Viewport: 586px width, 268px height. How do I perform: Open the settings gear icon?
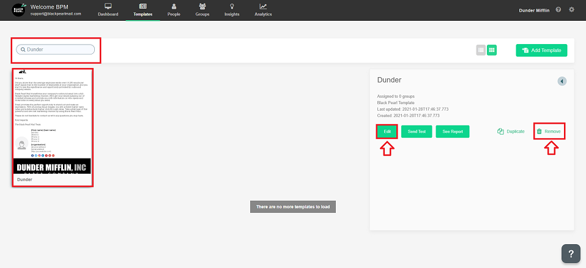571,10
